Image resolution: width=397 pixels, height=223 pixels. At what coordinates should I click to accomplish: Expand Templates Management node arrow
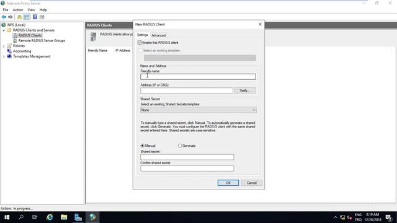[4, 56]
